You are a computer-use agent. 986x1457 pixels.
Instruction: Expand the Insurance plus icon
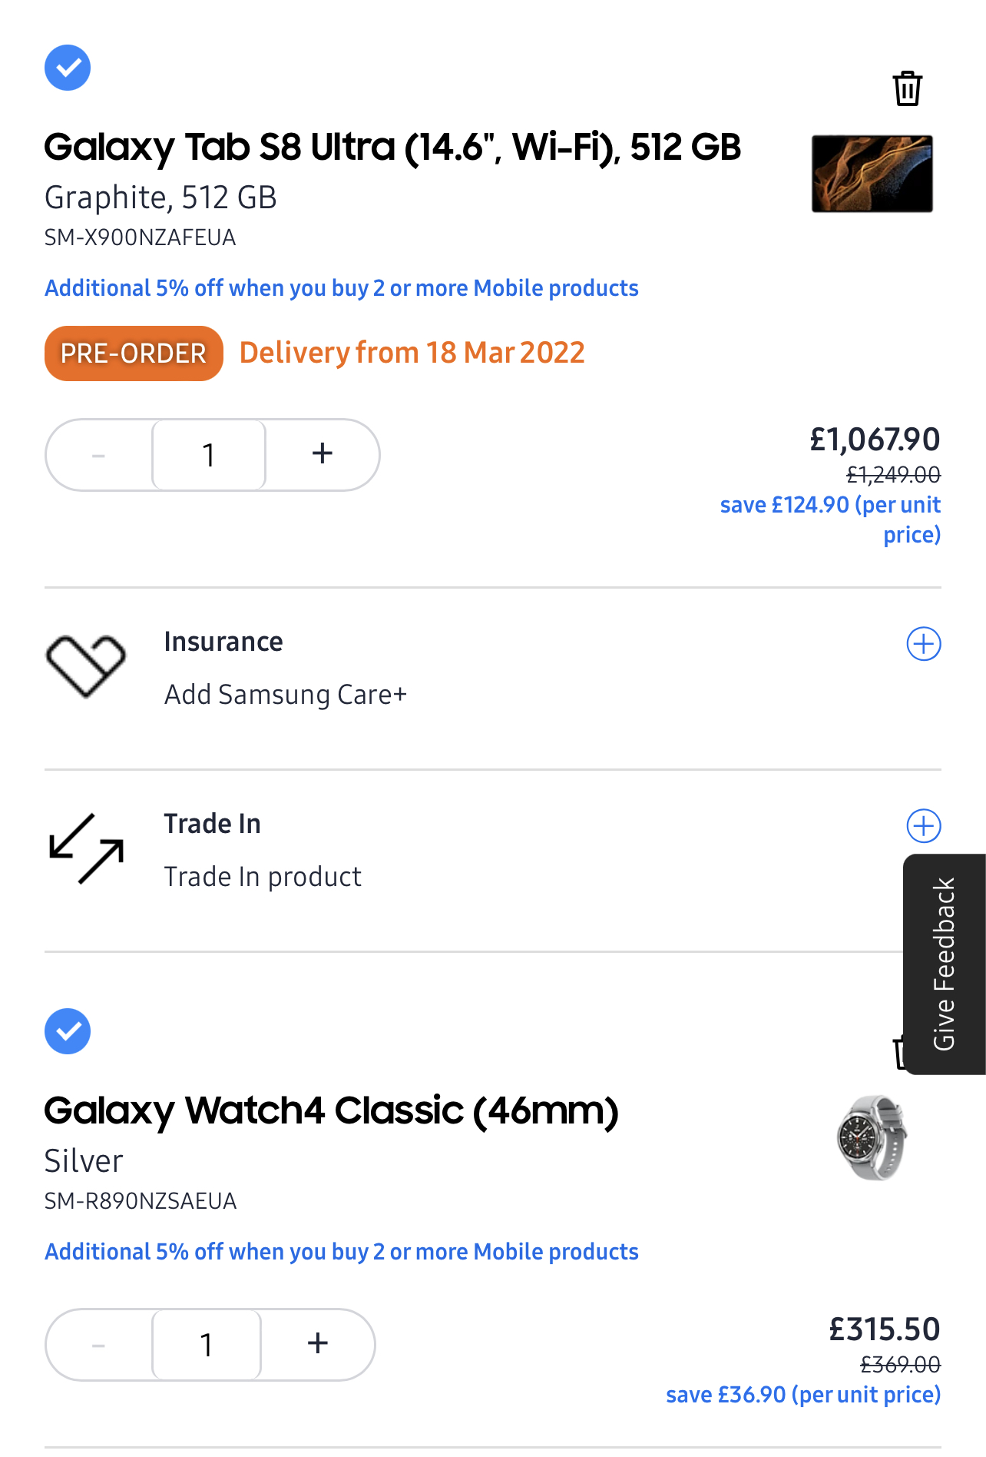[x=924, y=644]
